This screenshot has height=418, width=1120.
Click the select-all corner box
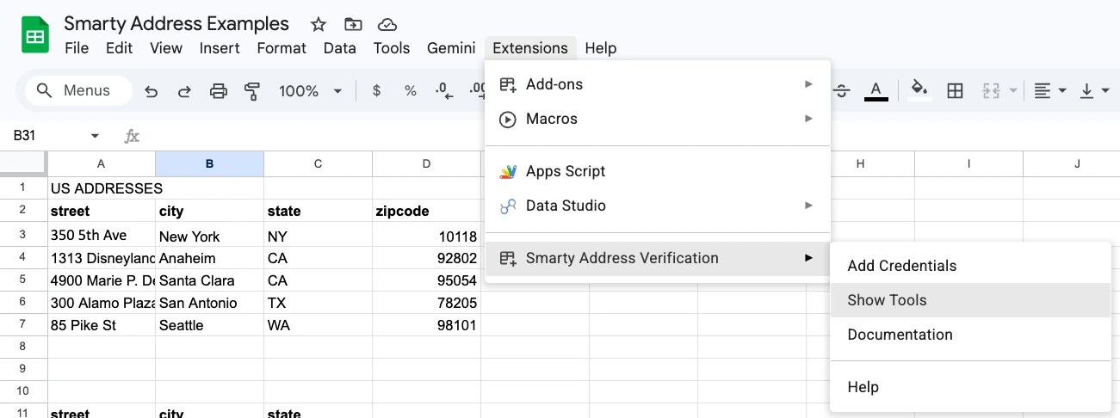tap(23, 163)
